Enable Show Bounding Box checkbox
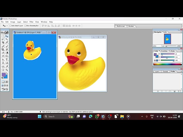 (25, 26)
